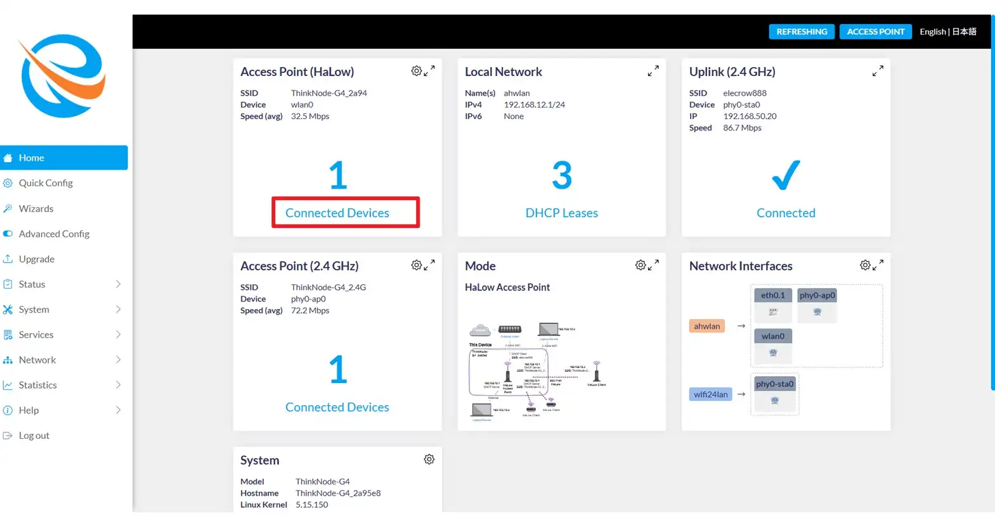Click the Connected uplink status link
The height and width of the screenshot is (516, 995).
tap(786, 213)
